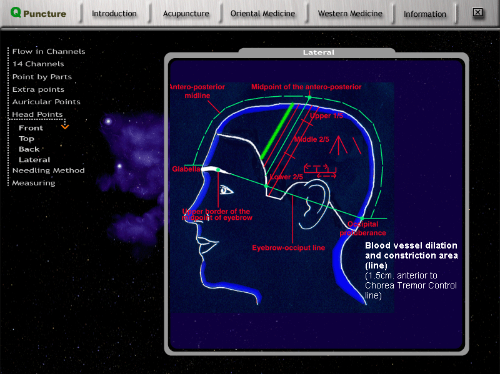Click the green dot on the eyebrow
Screen dimensions: 500x374
pyautogui.click(x=217, y=169)
